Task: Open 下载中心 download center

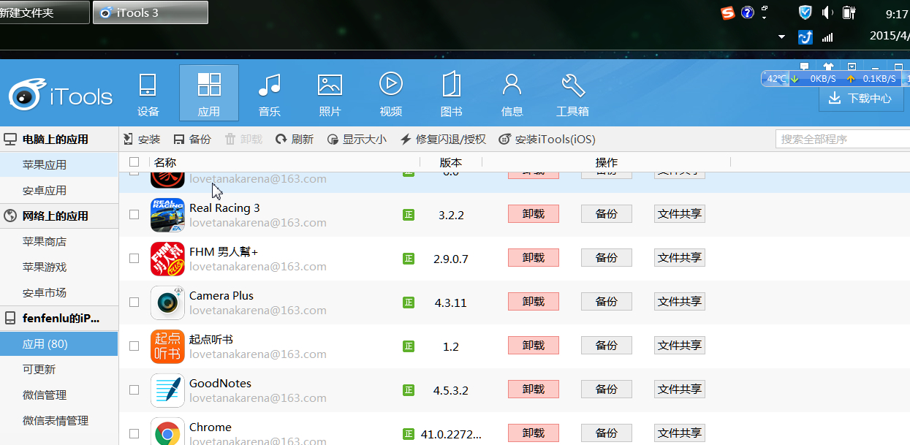Action: pyautogui.click(x=861, y=99)
